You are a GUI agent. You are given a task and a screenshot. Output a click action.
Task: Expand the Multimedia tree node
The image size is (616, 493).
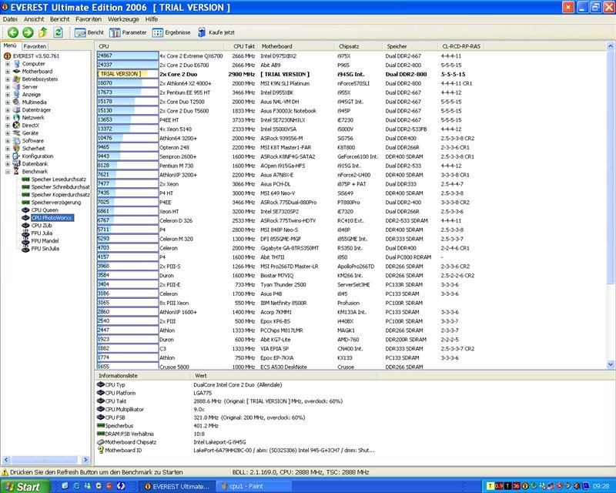coord(8,102)
